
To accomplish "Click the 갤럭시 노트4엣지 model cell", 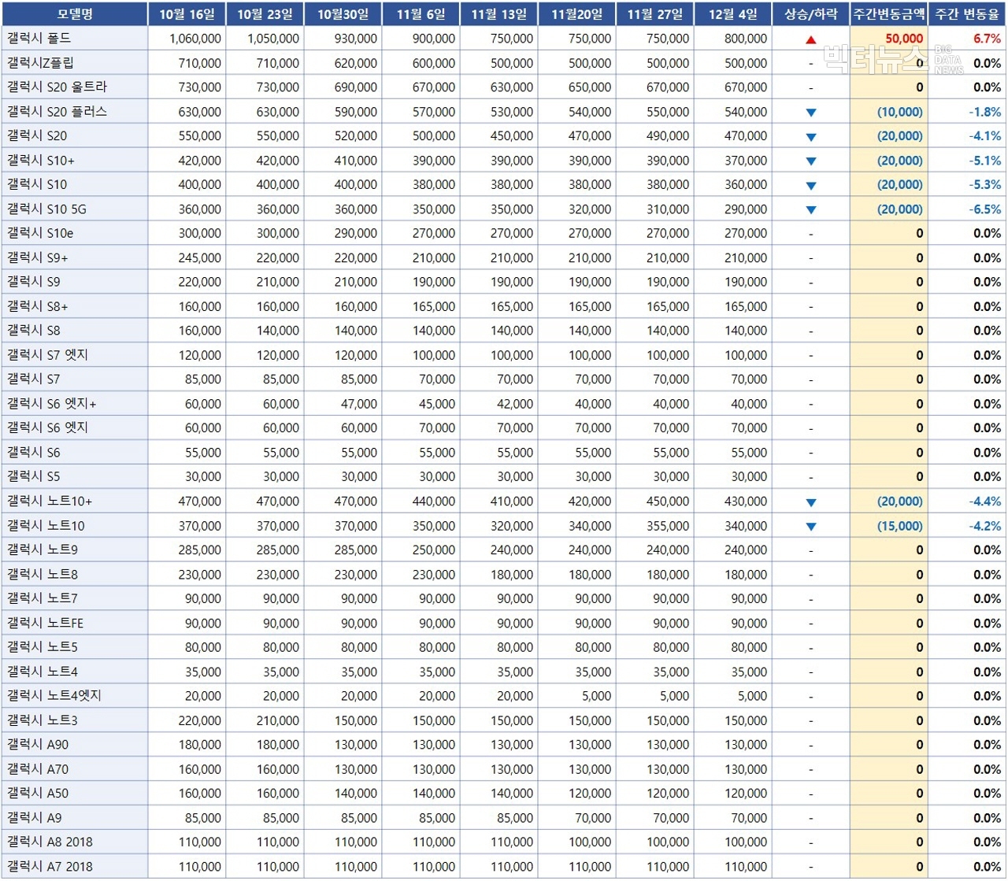I will pos(74,696).
